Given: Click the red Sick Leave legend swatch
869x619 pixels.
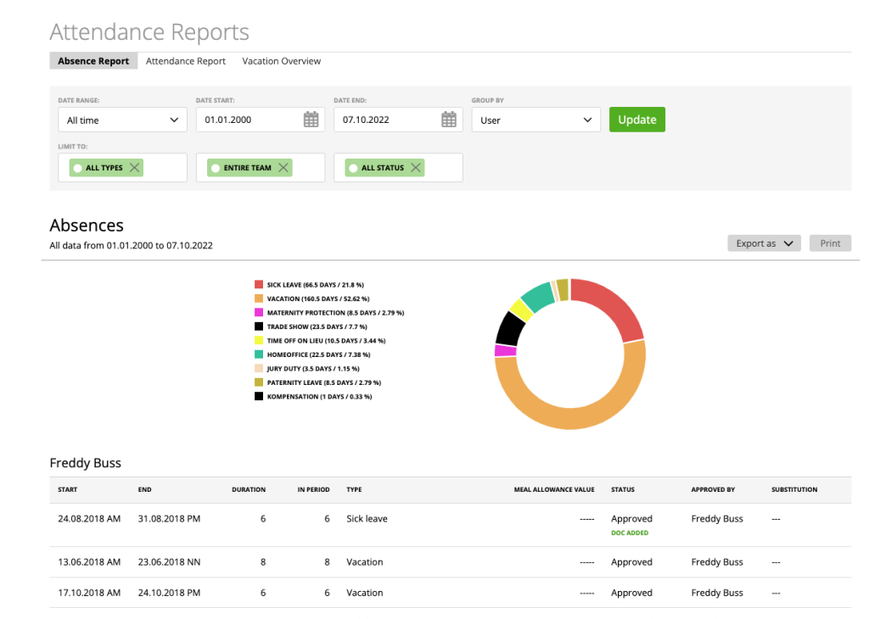Looking at the screenshot, I should [259, 285].
